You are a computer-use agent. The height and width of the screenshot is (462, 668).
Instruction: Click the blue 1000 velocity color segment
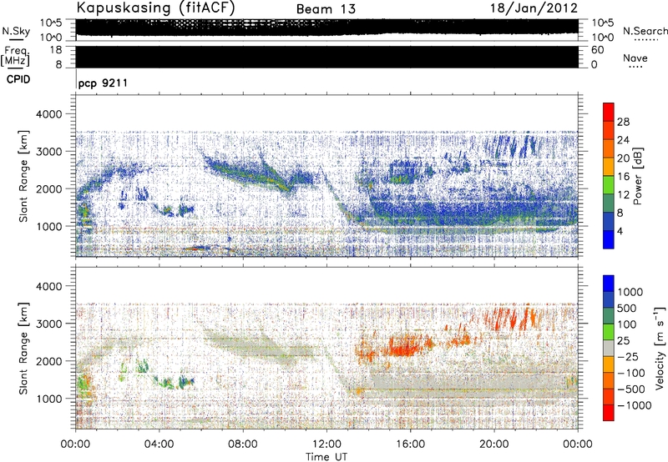(609, 284)
